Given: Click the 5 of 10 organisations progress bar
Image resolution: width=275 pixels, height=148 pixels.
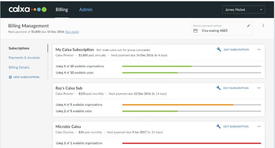Looking at the screenshot, I should [x=192, y=66].
